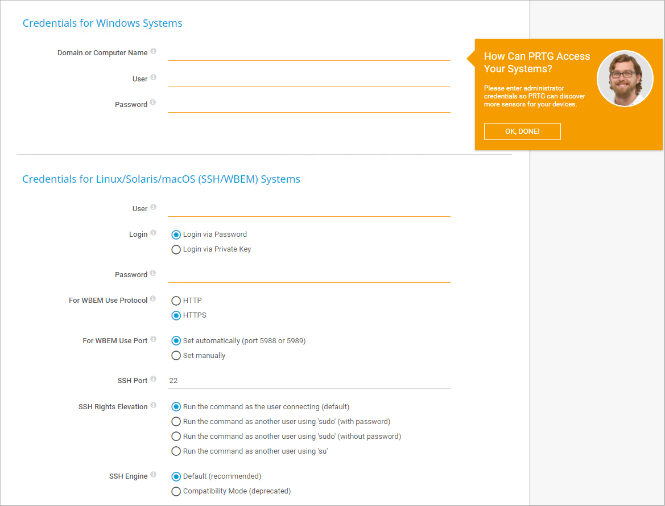
Task: Select Set manually for WBEM port
Action: pos(176,356)
